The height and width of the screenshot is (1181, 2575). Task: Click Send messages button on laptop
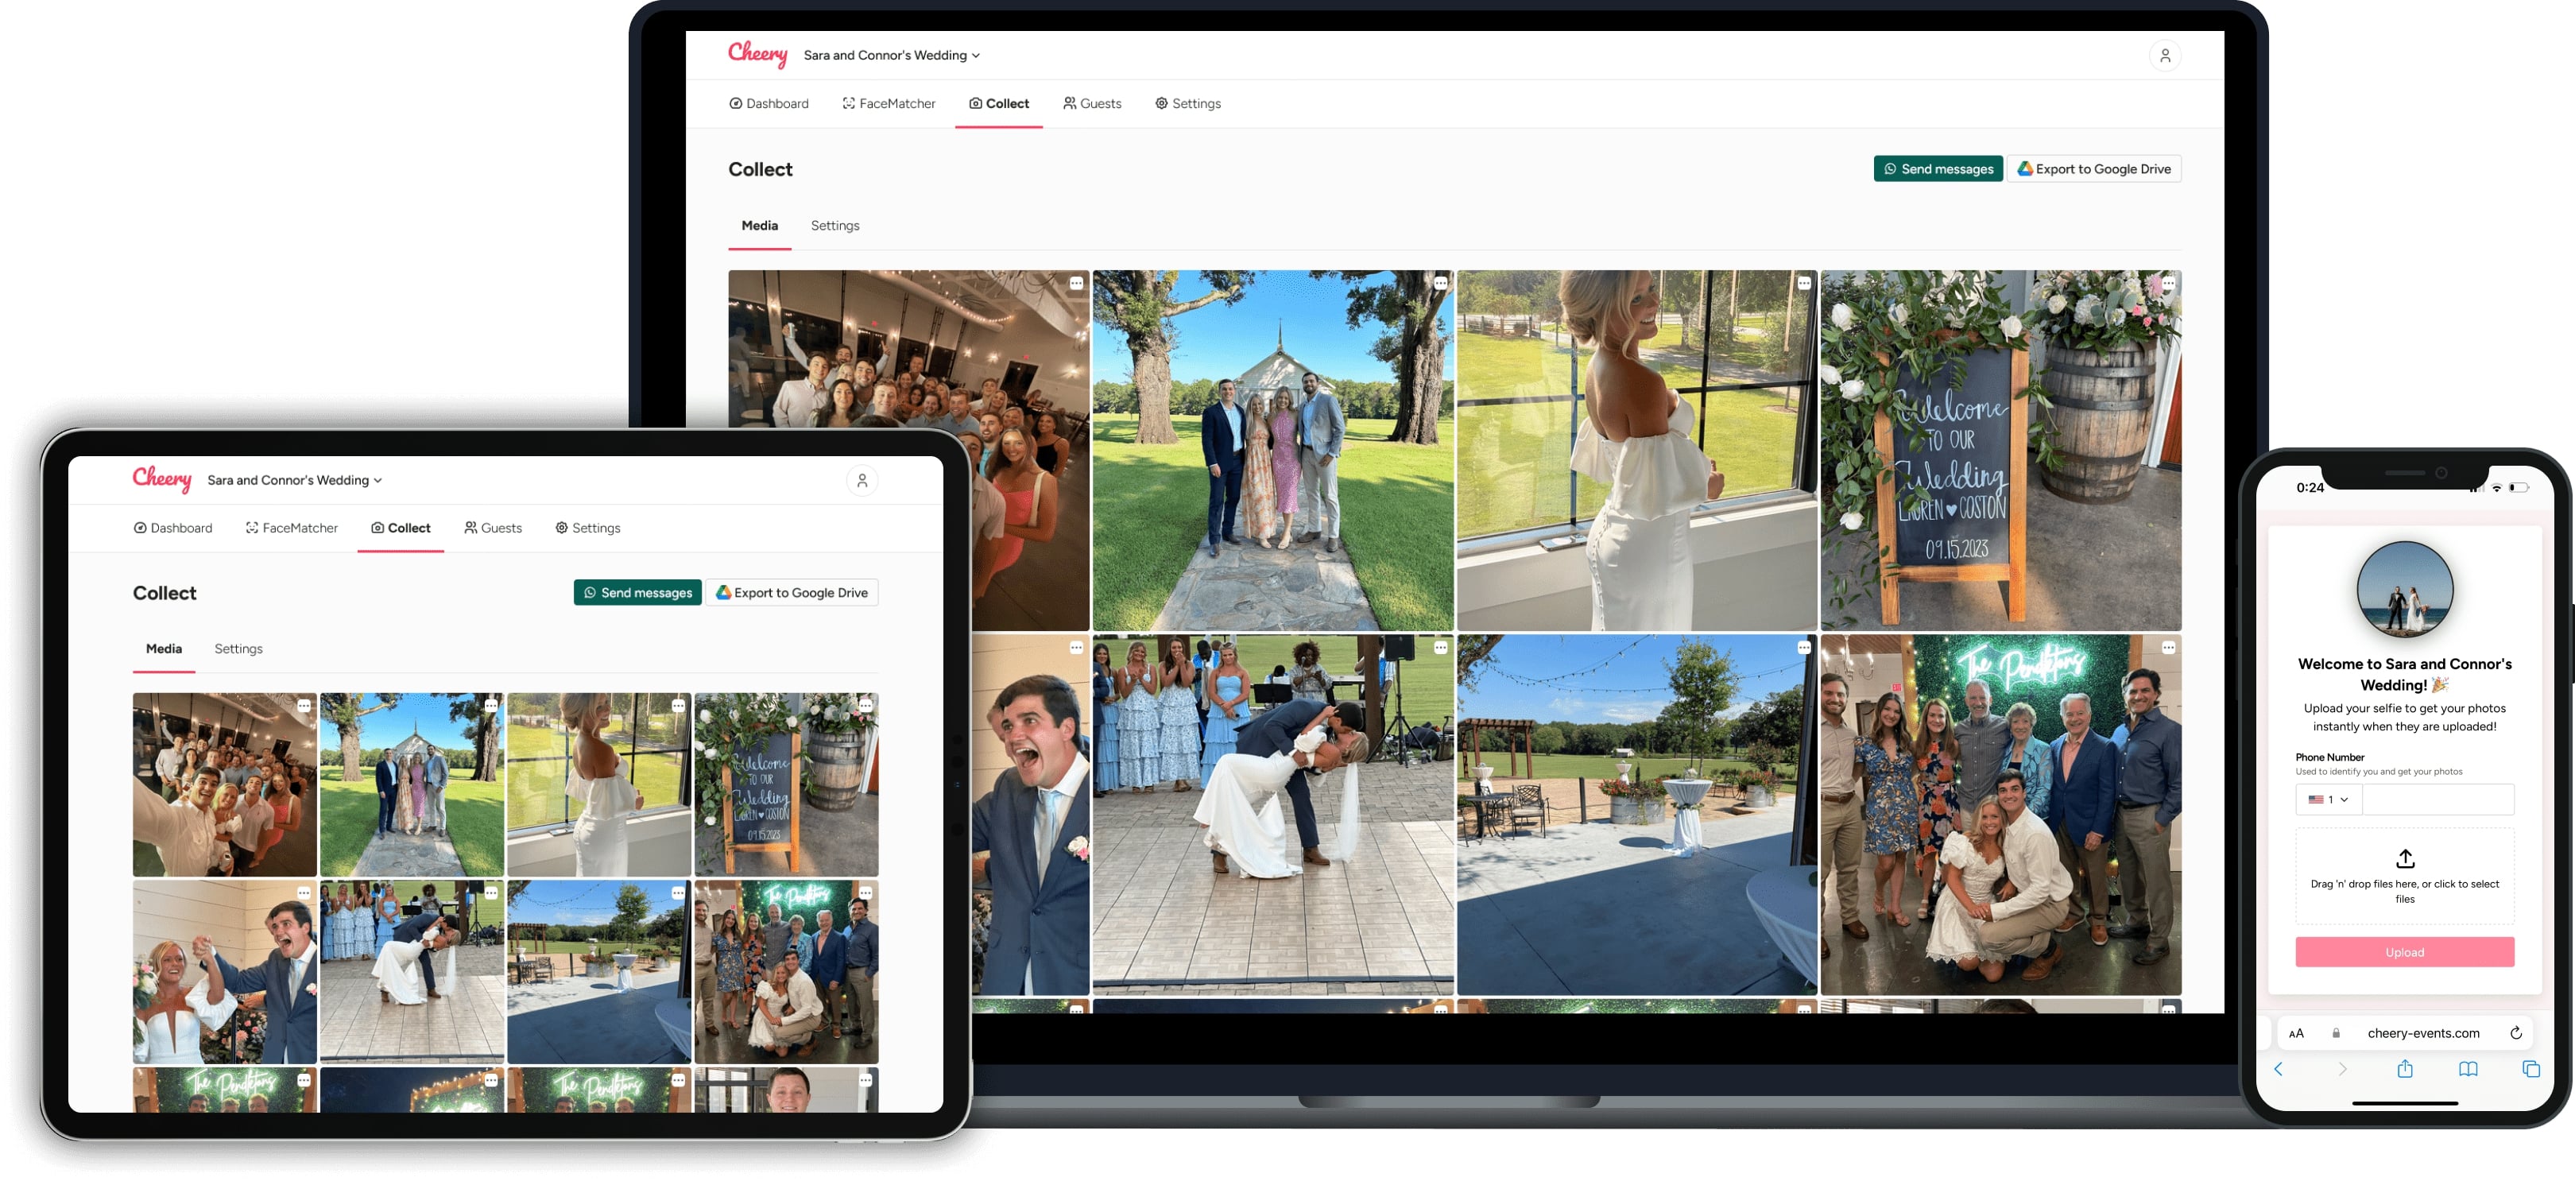1938,169
